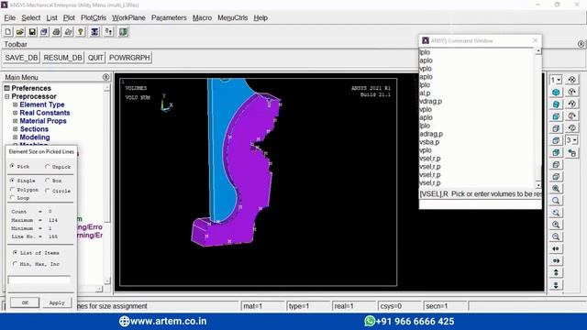Click Apply in Element Size dialog
Screen dimensions: 587x330
(57, 302)
